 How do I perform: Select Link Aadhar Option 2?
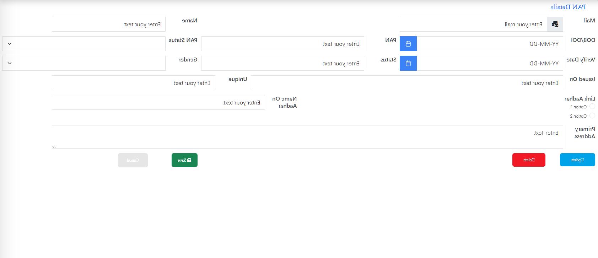[592, 115]
